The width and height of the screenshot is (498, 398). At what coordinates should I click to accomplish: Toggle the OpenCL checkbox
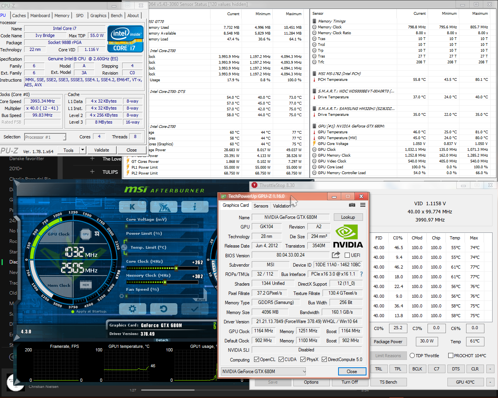256,360
